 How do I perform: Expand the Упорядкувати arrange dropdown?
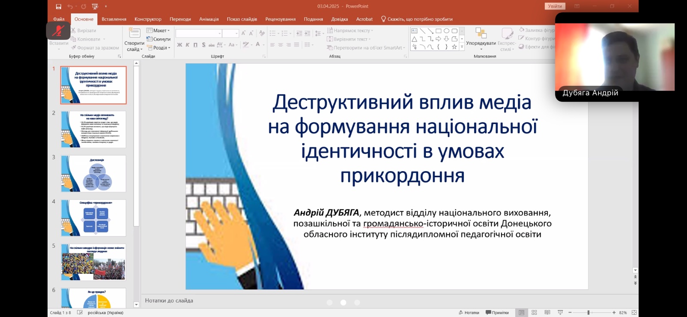pyautogui.click(x=481, y=38)
